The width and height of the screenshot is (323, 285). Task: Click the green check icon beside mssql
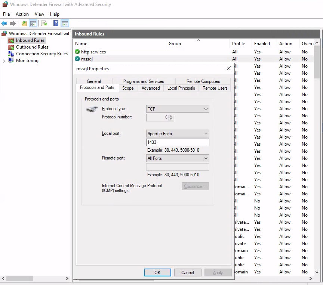pyautogui.click(x=77, y=59)
